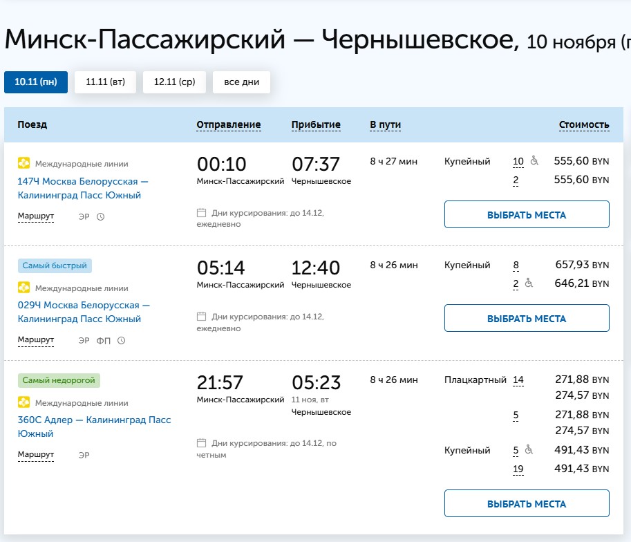Image resolution: width=631 pixels, height=542 pixels.
Task: Click the wheelchair accessibility icon on the first train
Action: (534, 161)
